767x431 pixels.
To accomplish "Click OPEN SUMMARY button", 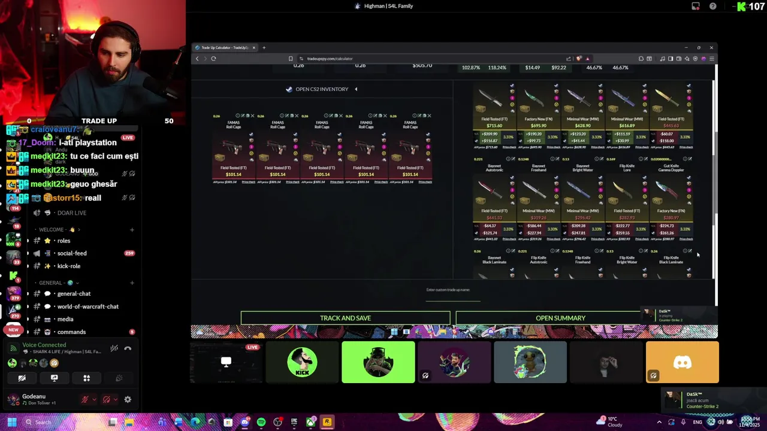I will coord(560,318).
